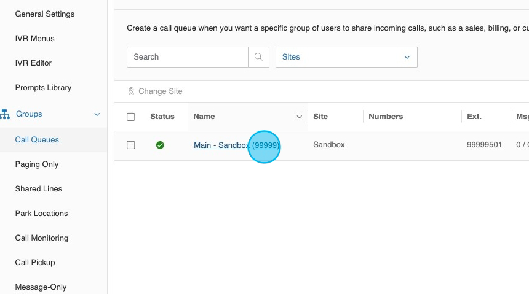
Task: Click the green active status icon
Action: pos(160,145)
